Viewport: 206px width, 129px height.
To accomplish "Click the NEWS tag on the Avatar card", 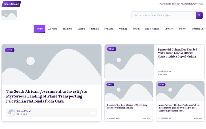I will (x=162, y=85).
